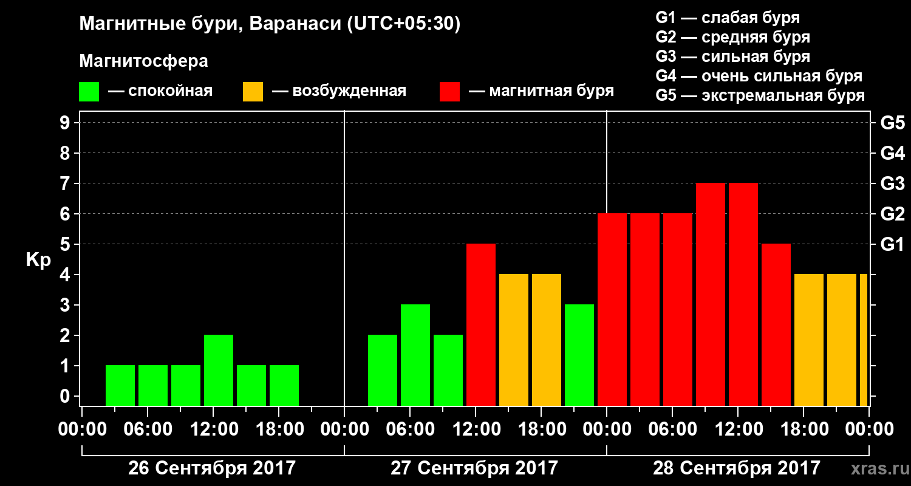This screenshot has height=486, width=911.
Task: Click the green 'спокойная' legend swatch
Action: 89,91
